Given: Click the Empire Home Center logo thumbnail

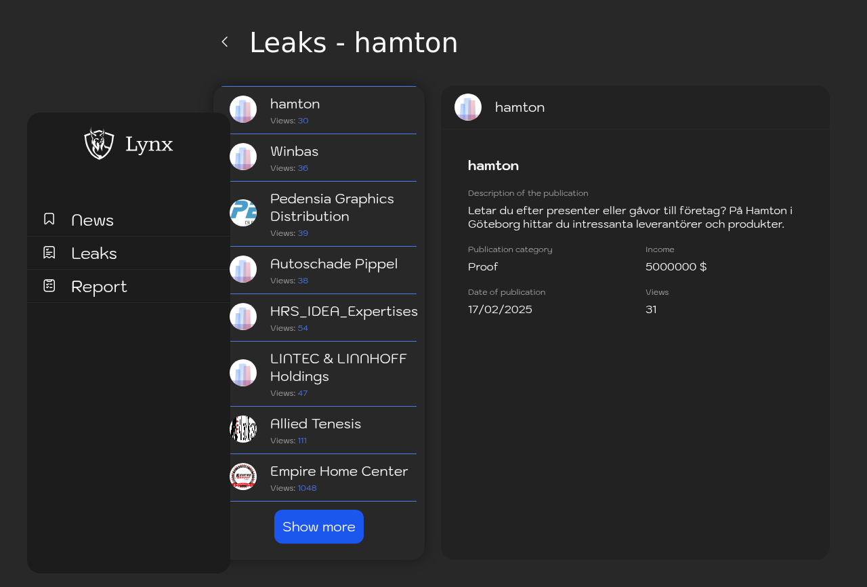Looking at the screenshot, I should (243, 477).
